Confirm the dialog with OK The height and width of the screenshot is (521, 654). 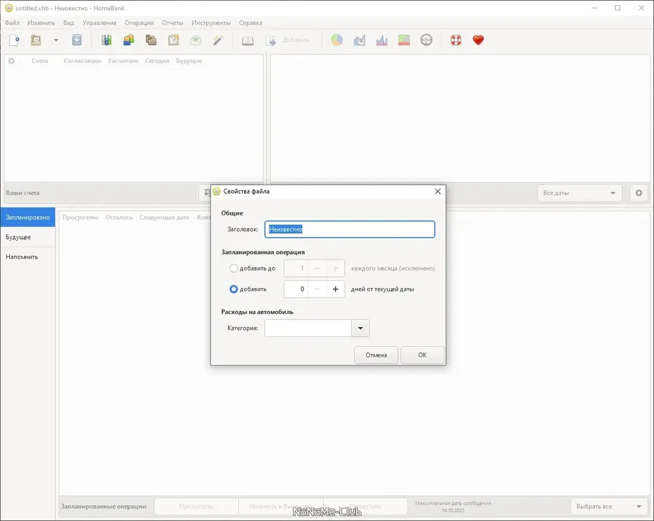422,355
